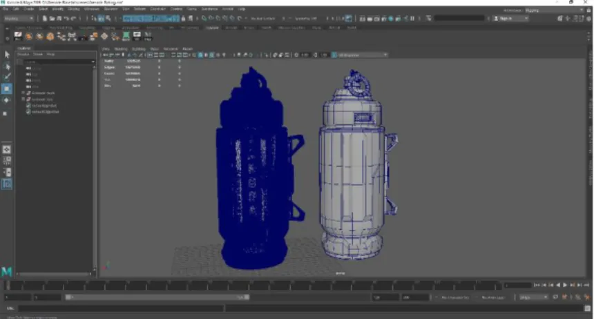Go to start of playback range
Screen dimensions: 594x319
537,285
